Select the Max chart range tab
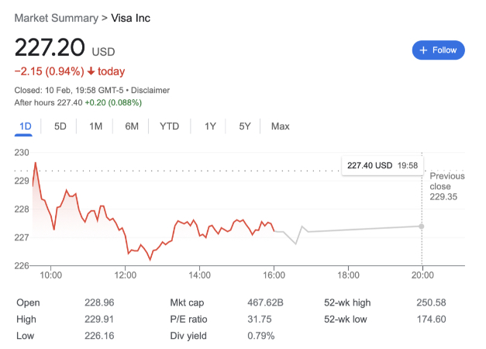Image resolution: width=486 pixels, height=349 pixels. (x=280, y=126)
